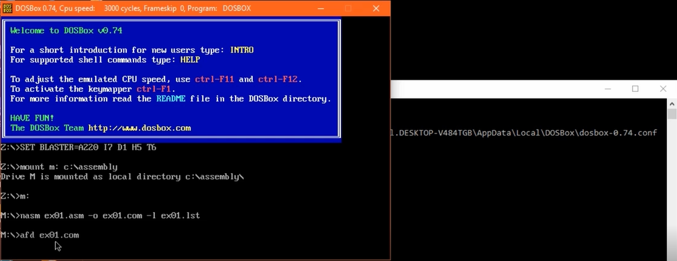Click the http://www.dosbox.com URL
Screen dimensions: 677x261
[140, 128]
